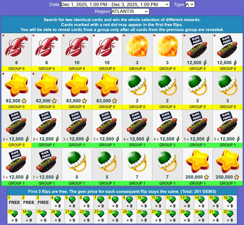
Task: Click the green gem for flip 11
Action: click(158, 200)
